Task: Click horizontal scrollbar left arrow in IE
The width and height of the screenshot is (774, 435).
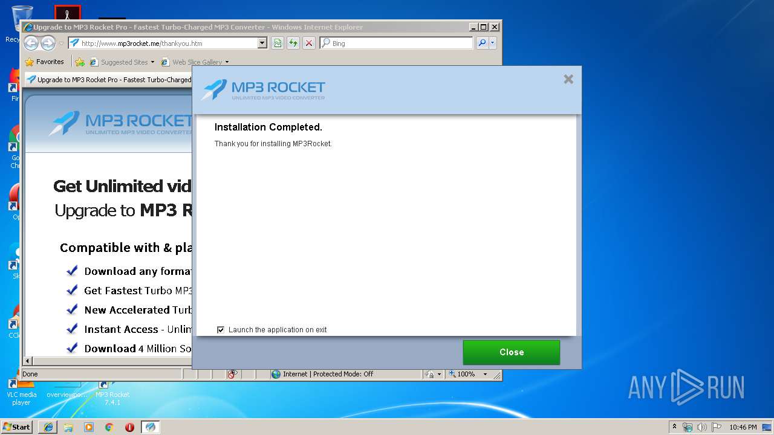Action: [28, 361]
